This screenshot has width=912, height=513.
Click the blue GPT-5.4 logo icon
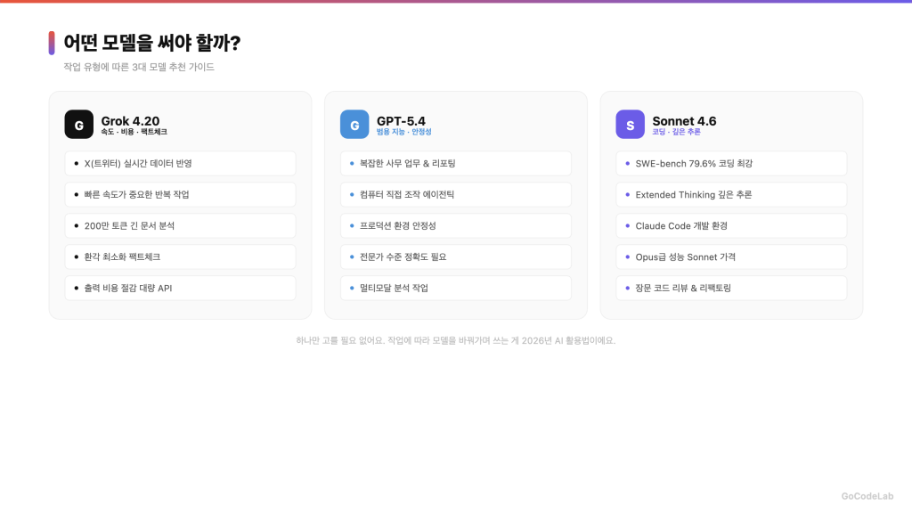[x=354, y=125]
